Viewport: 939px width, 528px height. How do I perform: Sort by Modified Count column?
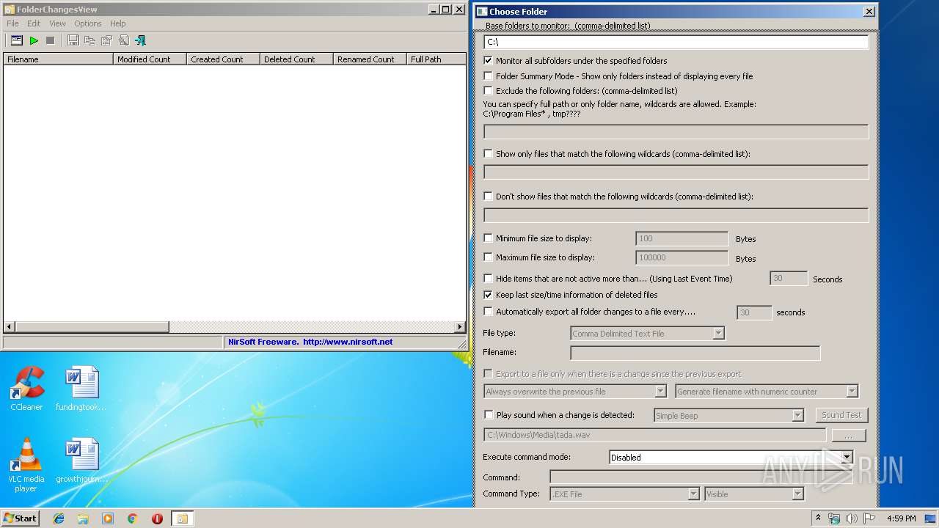click(x=150, y=59)
